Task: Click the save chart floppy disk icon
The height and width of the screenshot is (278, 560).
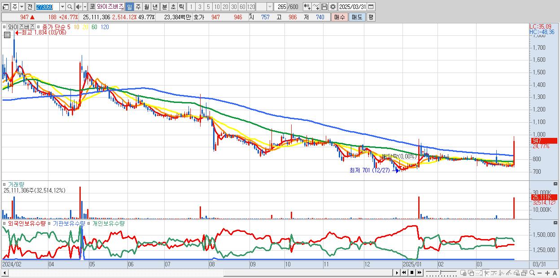Action: (x=324, y=7)
